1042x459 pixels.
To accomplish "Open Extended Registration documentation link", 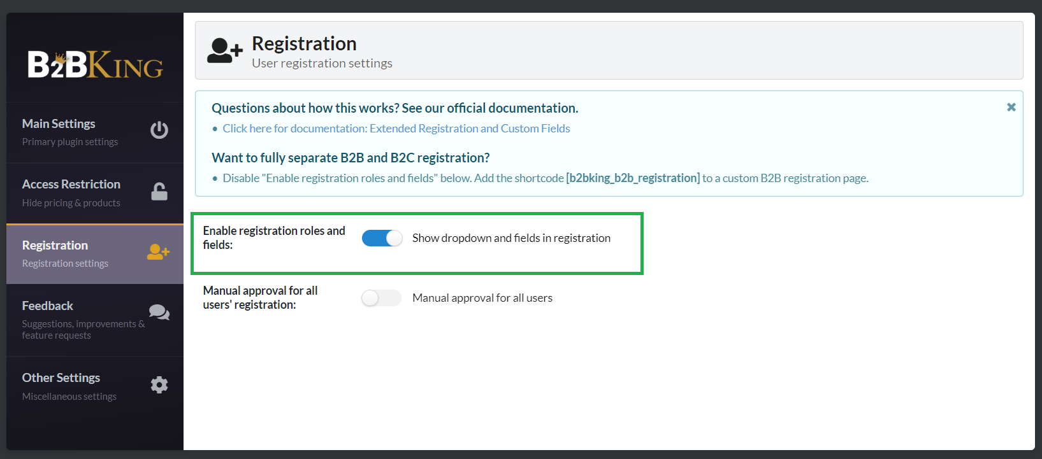I will tap(396, 129).
